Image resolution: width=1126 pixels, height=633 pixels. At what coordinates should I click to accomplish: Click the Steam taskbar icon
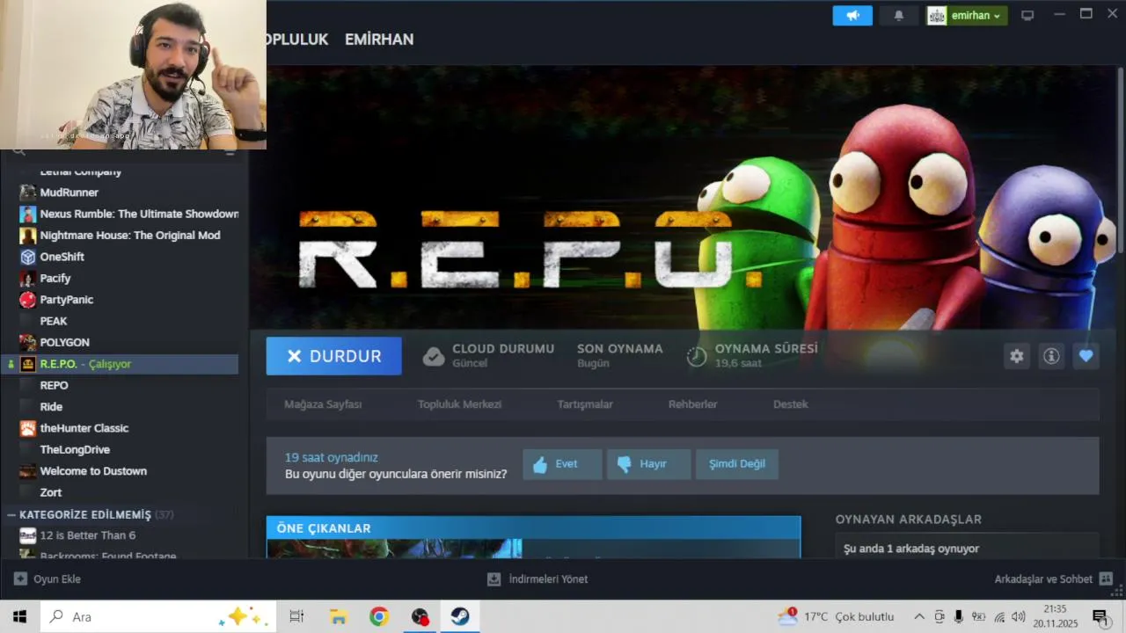coord(460,616)
